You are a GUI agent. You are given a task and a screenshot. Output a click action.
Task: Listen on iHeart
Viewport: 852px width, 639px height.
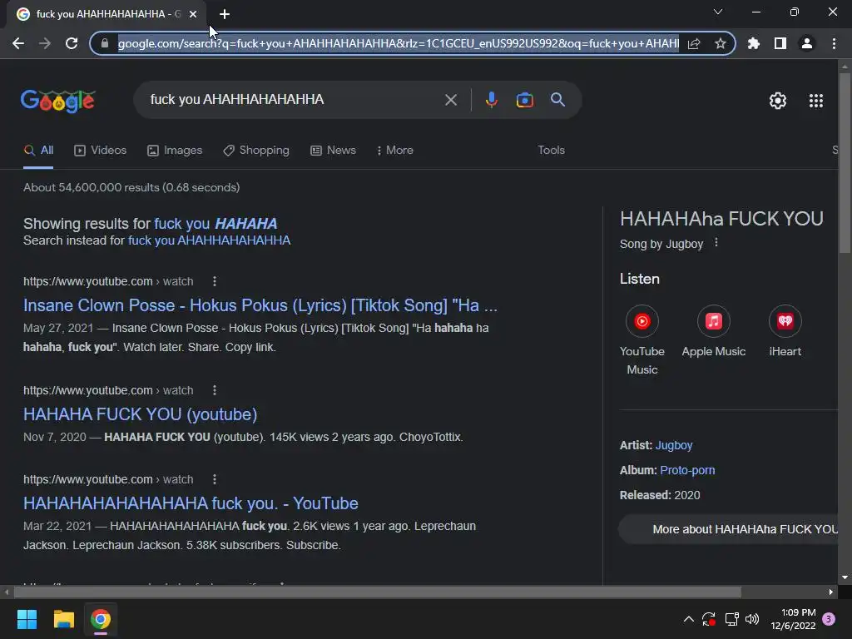pyautogui.click(x=785, y=331)
